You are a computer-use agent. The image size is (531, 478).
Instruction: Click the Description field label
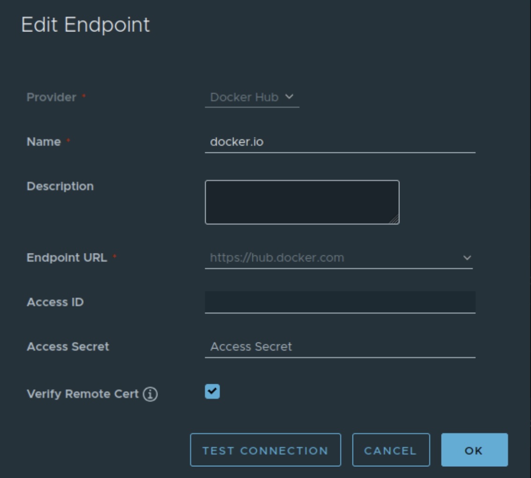[x=60, y=186]
